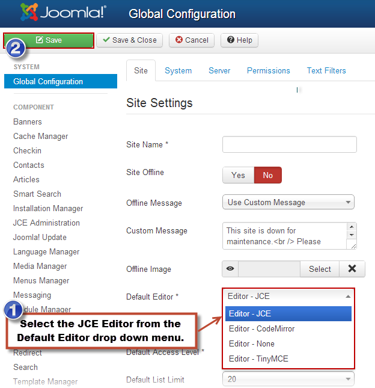Viewport: 375px width, 388px height.
Task: Open Articles component link
Action: point(26,179)
